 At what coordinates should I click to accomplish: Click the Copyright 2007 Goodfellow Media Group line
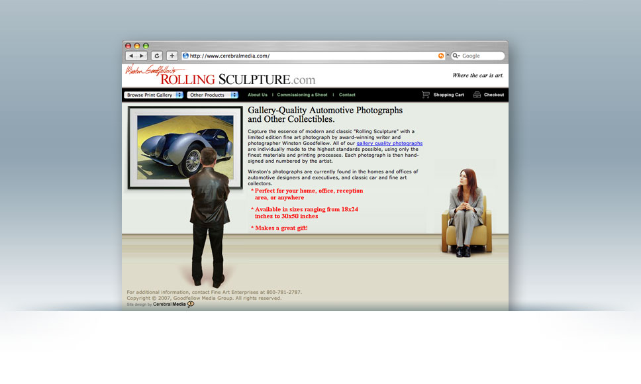(x=204, y=298)
